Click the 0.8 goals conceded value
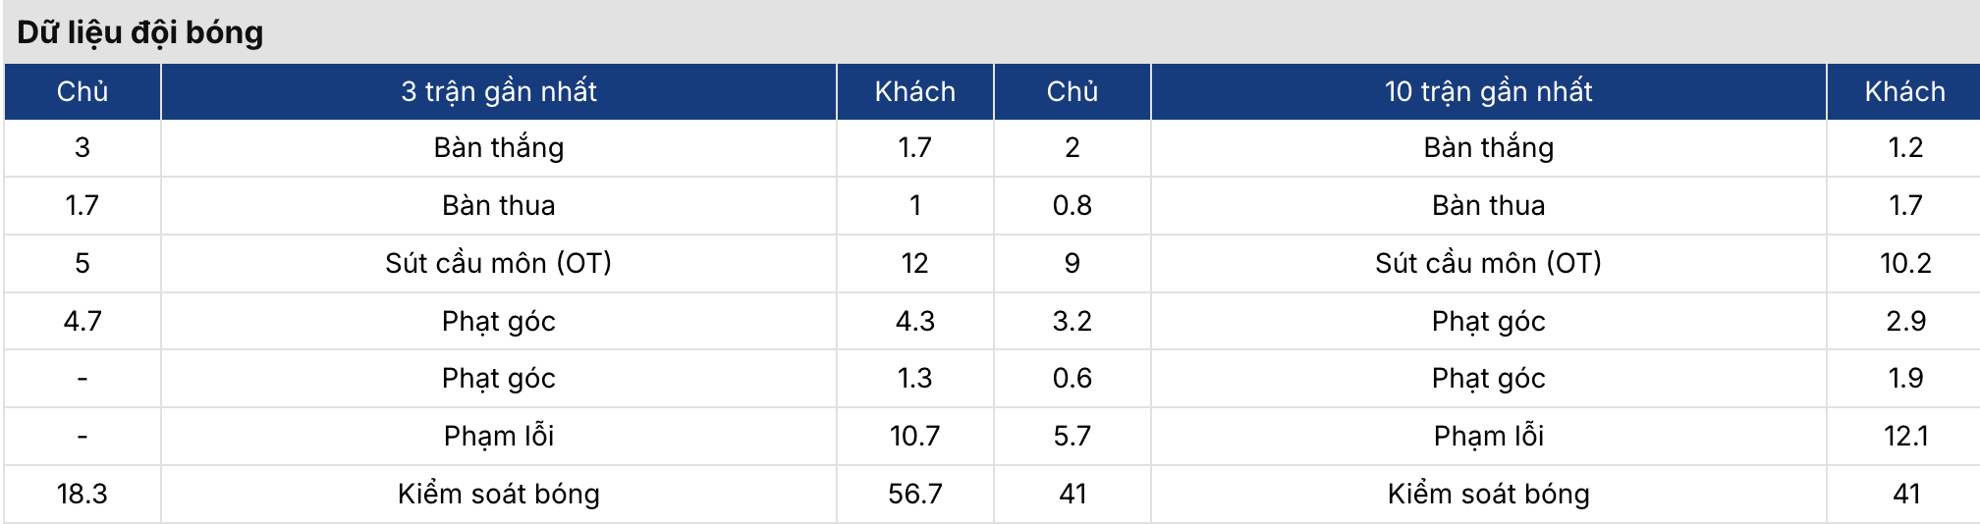The image size is (1980, 524). [x=1072, y=205]
